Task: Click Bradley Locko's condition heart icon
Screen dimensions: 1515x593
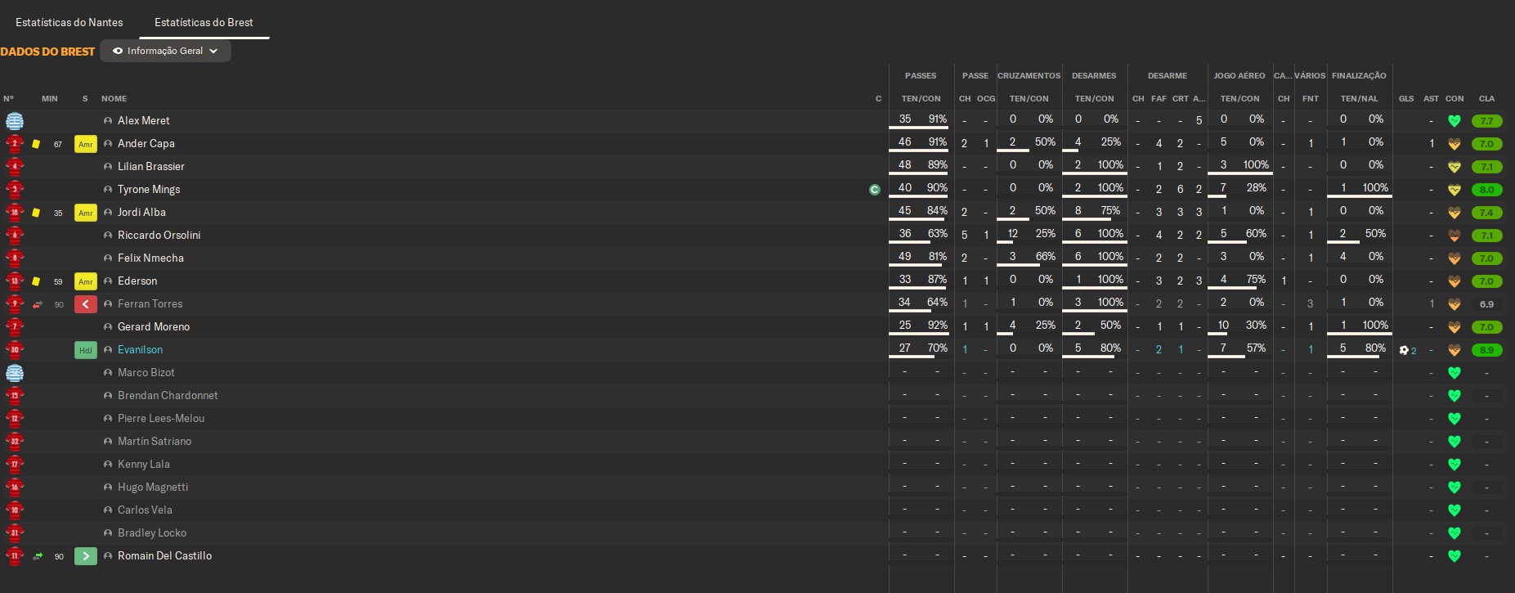Action: pos(1454,533)
